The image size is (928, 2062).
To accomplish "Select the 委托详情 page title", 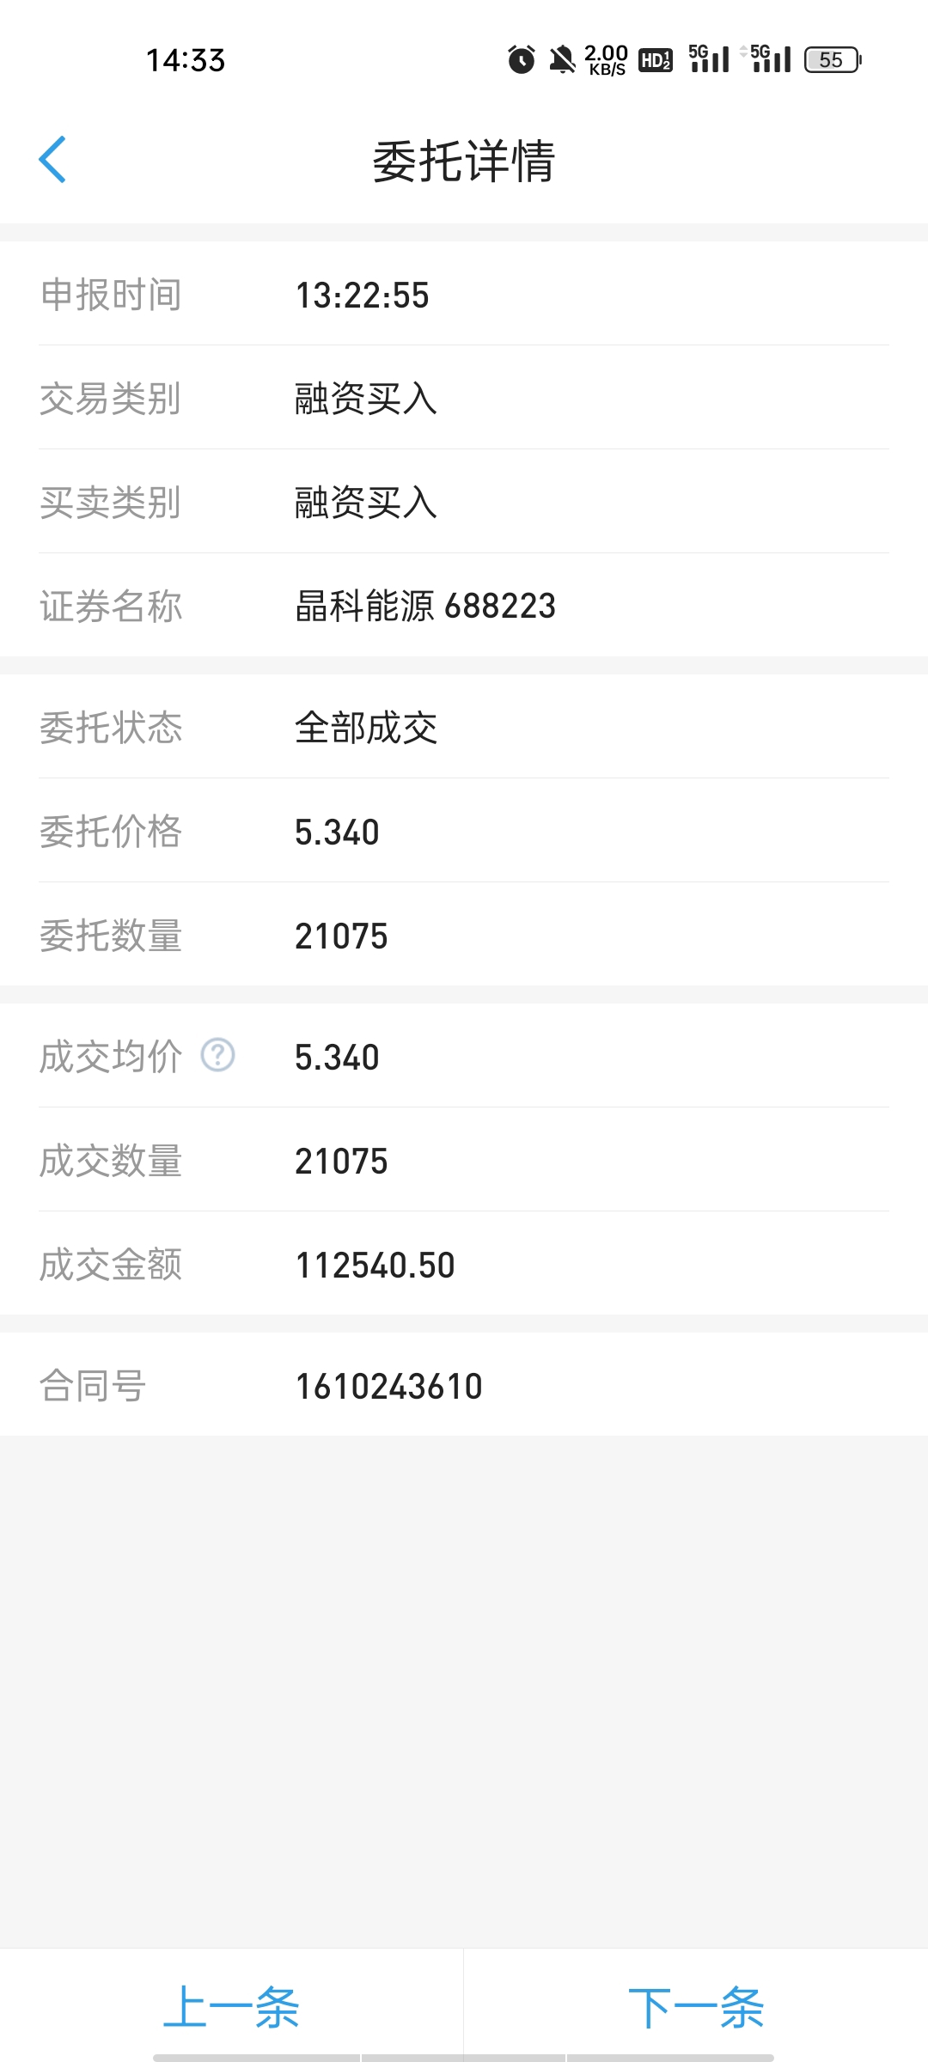I will click(464, 161).
